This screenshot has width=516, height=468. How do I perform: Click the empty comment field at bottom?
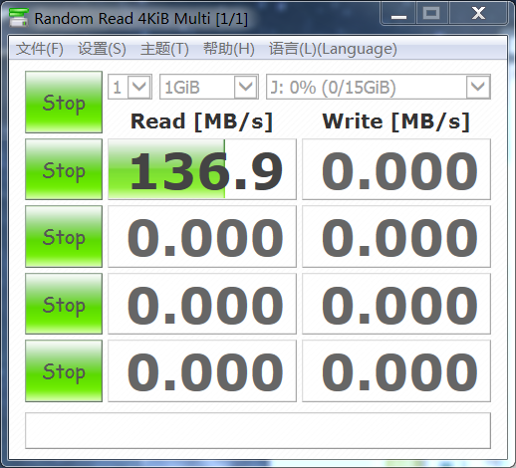click(x=258, y=430)
